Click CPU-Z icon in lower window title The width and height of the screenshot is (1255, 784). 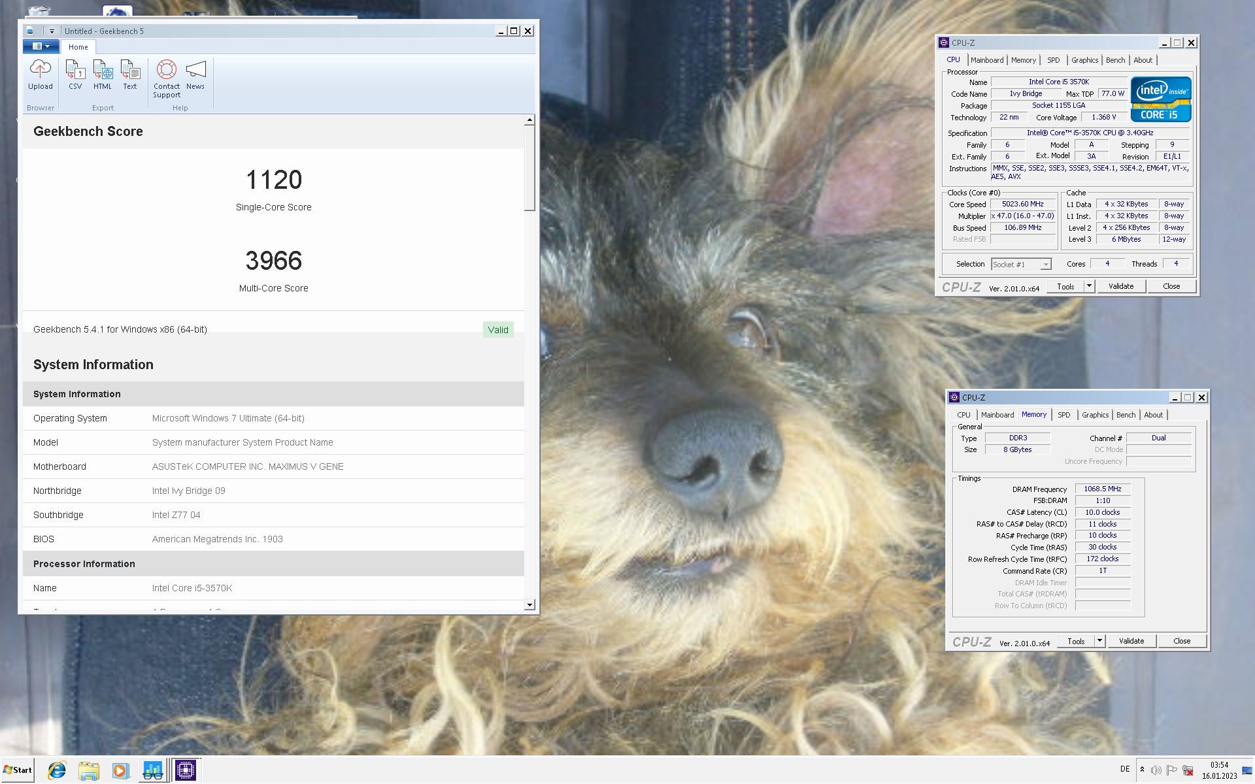click(954, 397)
